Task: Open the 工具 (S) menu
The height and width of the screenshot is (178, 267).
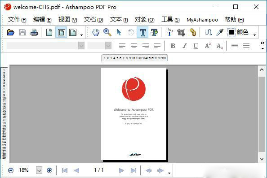Action: [x=170, y=20]
